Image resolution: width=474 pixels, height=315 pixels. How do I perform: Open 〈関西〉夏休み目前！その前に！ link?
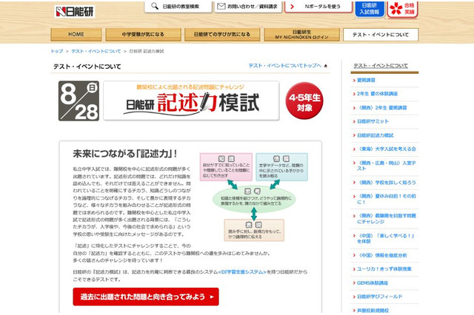point(387,199)
